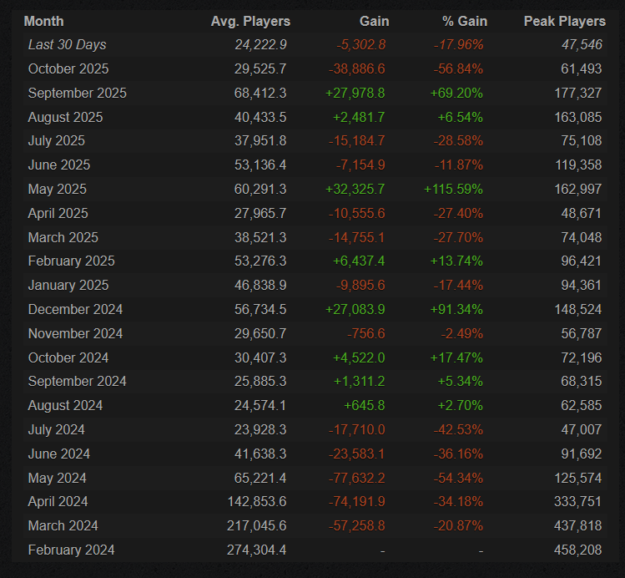Viewport: 625px width, 578px height.
Task: Click the Gain column header
Action: tap(374, 21)
